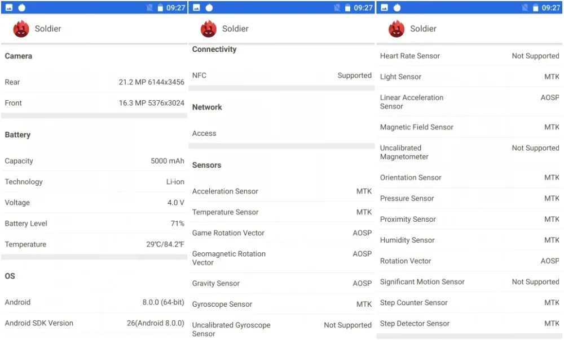The width and height of the screenshot is (564, 340).
Task: Select the Battery Level value 71%
Action: pyautogui.click(x=177, y=223)
